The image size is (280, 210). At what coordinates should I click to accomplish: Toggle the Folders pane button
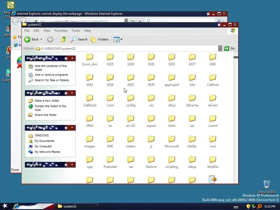(x=100, y=39)
